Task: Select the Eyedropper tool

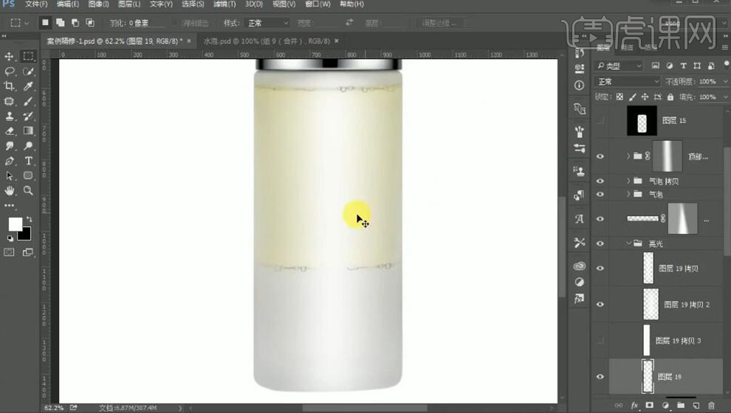Action: 29,86
